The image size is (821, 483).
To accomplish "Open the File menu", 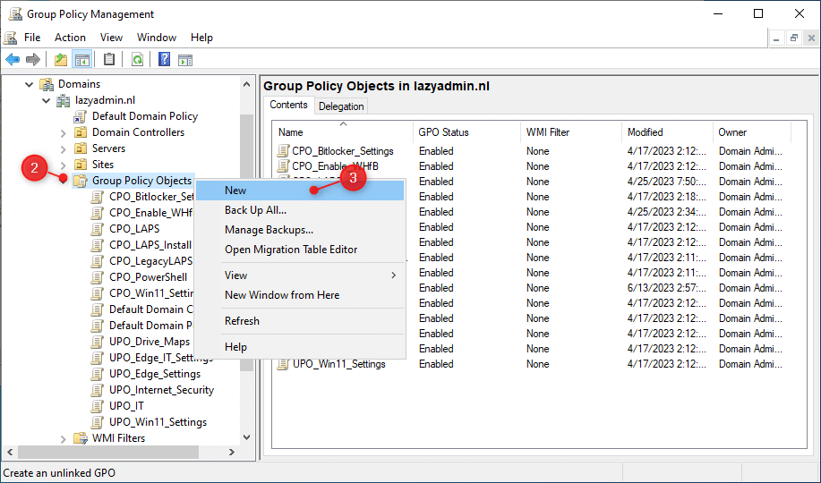I will [32, 38].
